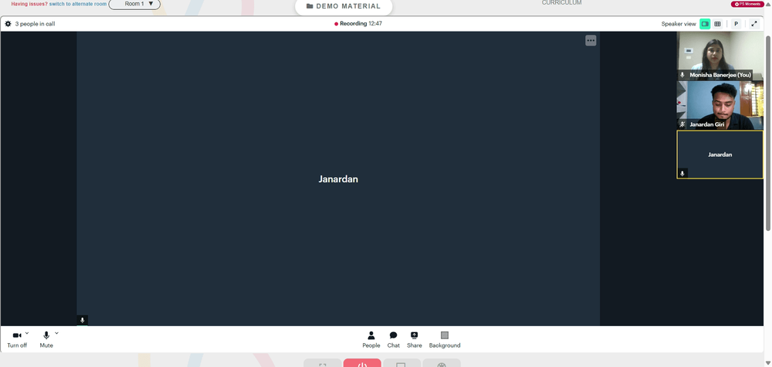Expand camera options chevron
This screenshot has height=367, width=772.
pyautogui.click(x=27, y=334)
